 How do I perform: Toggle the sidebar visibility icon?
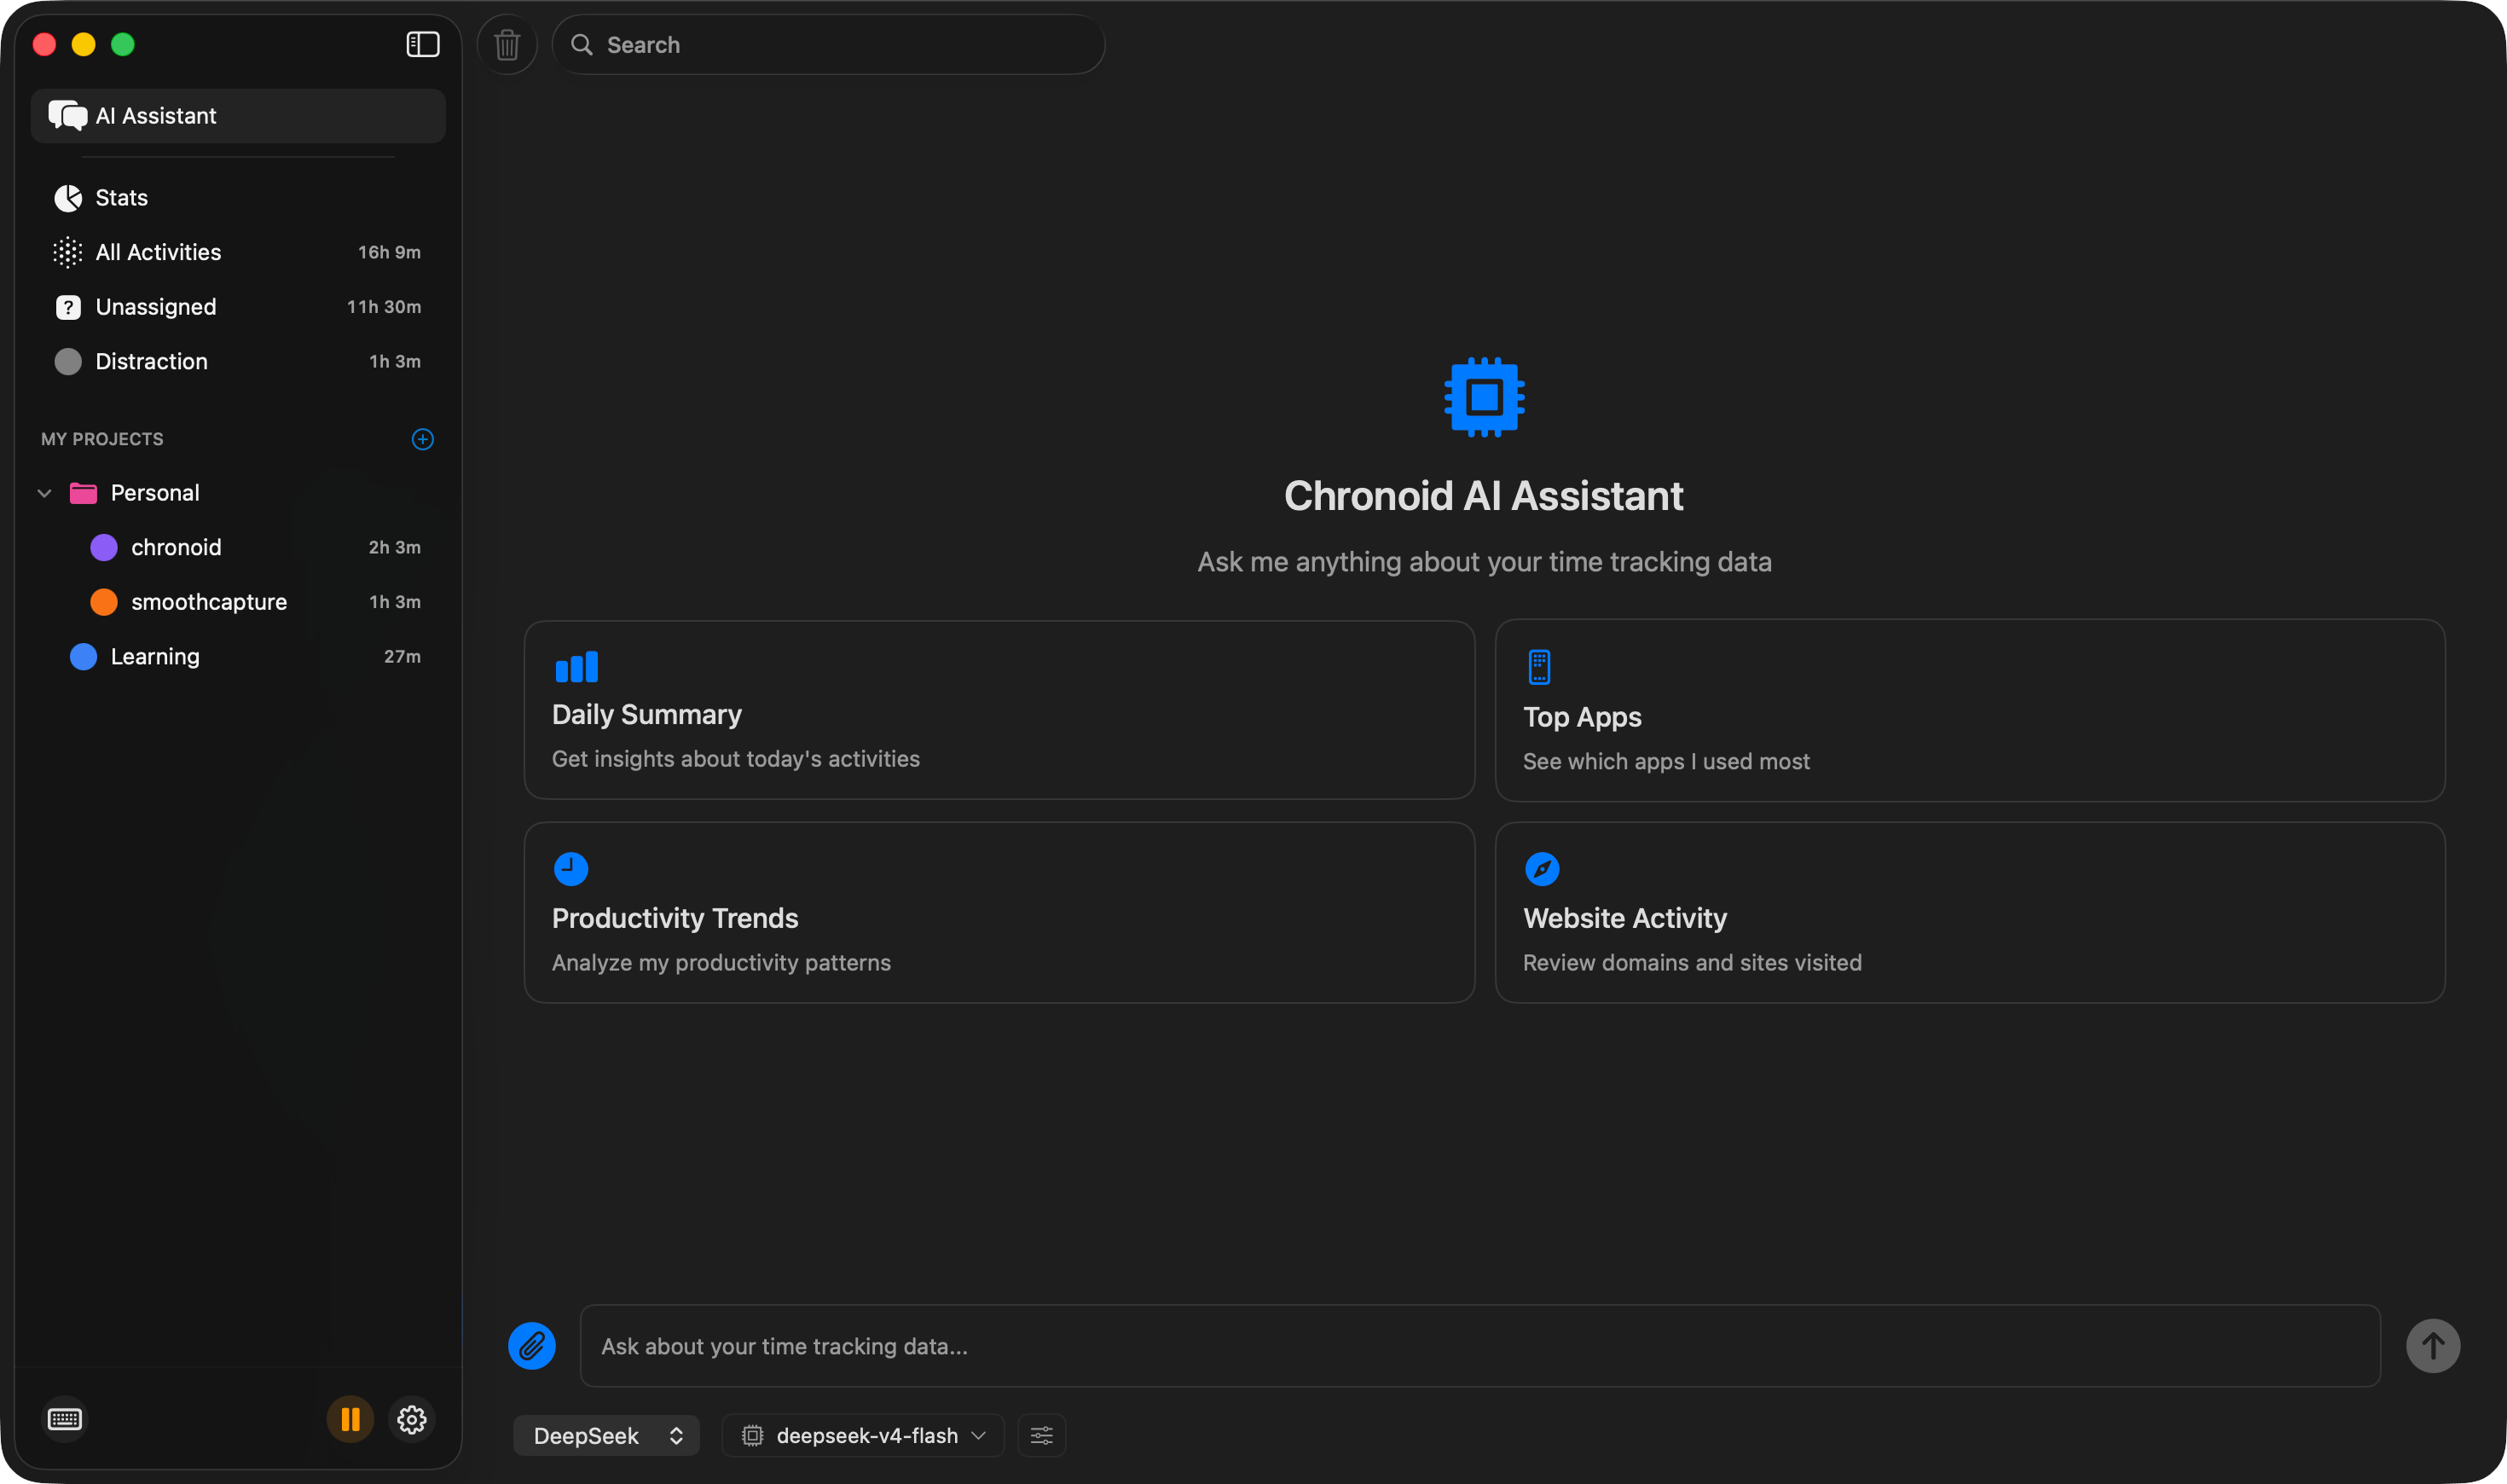coord(423,44)
